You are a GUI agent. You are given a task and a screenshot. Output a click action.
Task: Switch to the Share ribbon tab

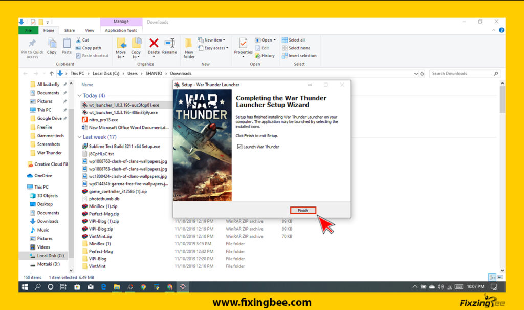click(x=70, y=30)
